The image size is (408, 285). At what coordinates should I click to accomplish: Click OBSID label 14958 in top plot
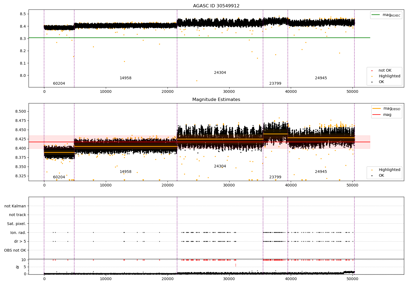[x=125, y=78]
